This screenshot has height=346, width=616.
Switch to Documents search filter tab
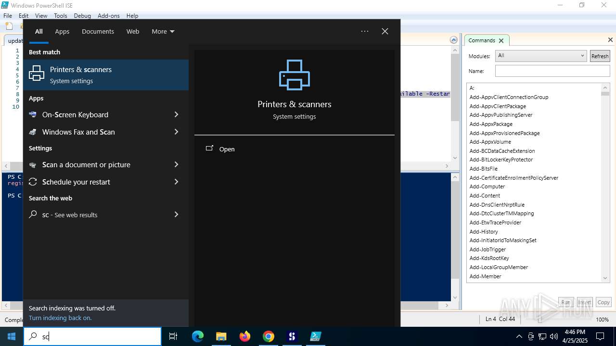tap(98, 31)
